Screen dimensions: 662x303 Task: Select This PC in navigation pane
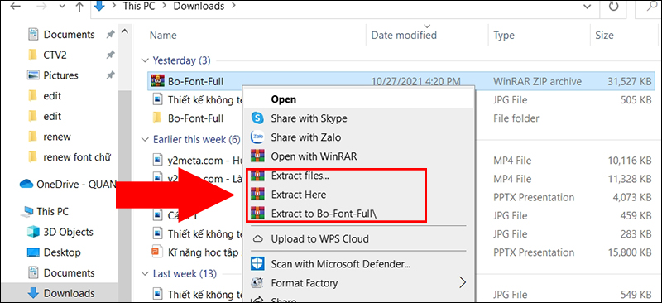click(x=52, y=211)
